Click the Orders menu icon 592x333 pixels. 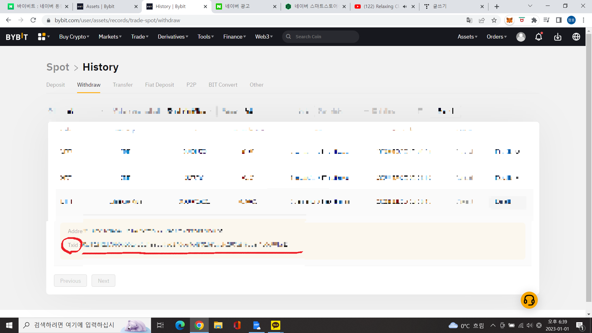point(497,37)
